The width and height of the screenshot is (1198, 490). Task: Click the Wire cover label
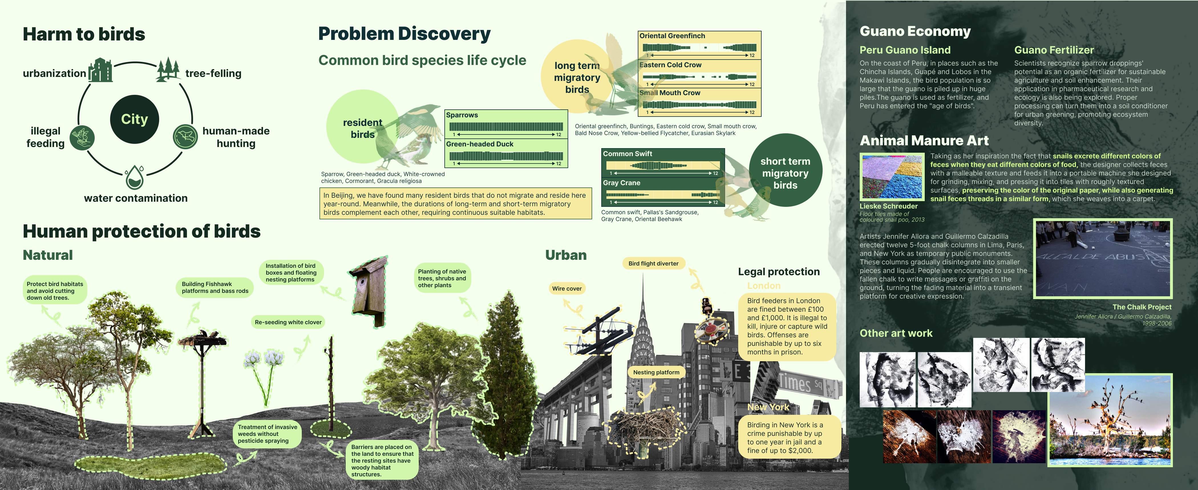566,288
